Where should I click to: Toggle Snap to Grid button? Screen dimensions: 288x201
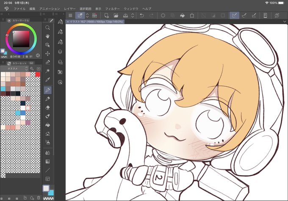[254, 15]
